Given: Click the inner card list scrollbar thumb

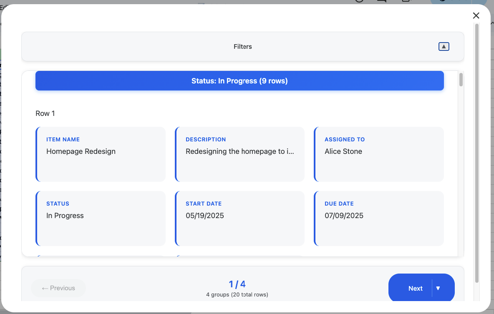Looking at the screenshot, I should point(461,79).
